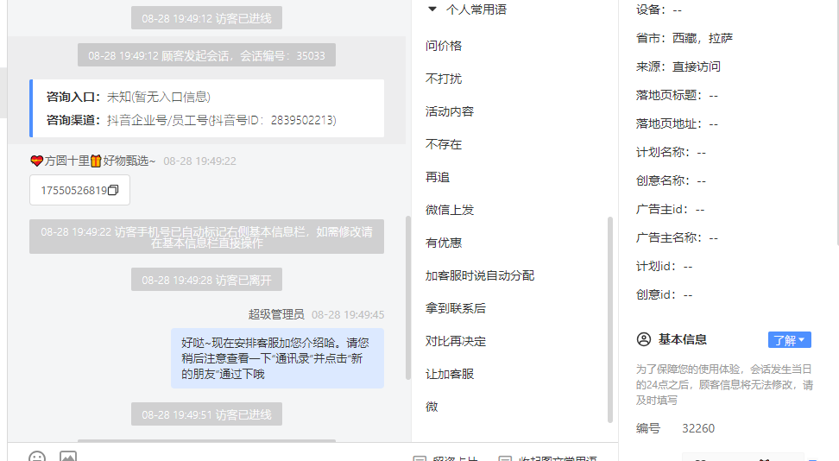Click the quick phrases panel scrollbar

pyautogui.click(x=610, y=319)
